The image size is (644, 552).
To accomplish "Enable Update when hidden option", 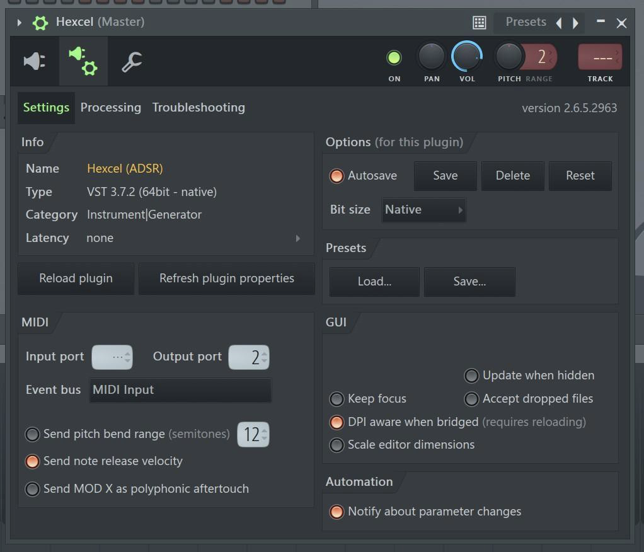I will 471,376.
